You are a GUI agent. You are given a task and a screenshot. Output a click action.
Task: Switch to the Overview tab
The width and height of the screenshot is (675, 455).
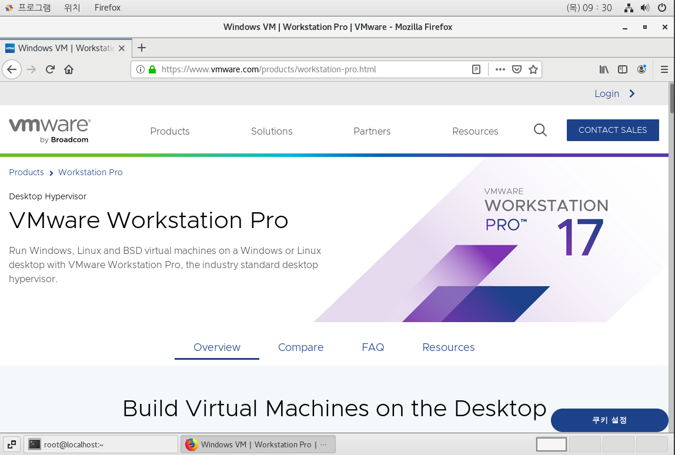pos(217,347)
